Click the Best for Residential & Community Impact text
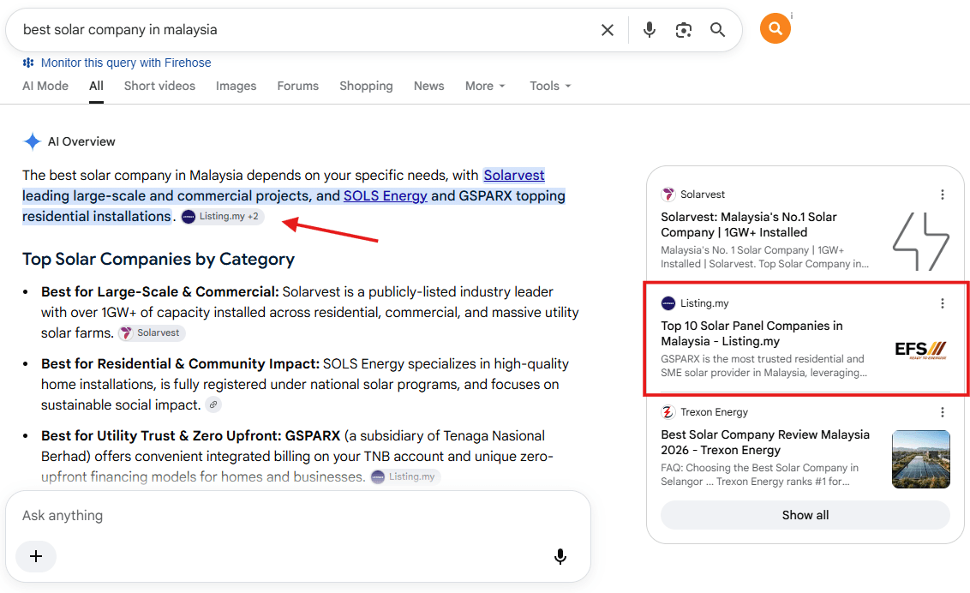Screen dimensions: 970x593 [180, 363]
